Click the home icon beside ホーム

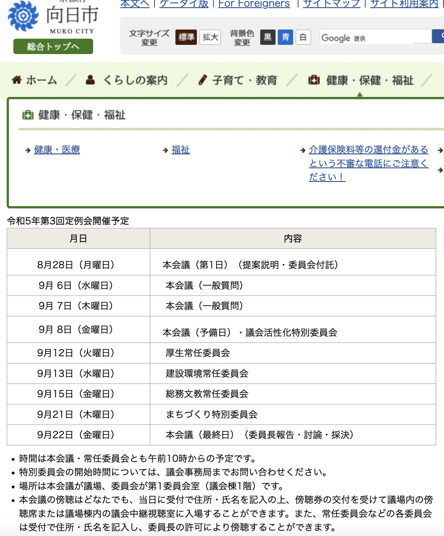pos(17,80)
